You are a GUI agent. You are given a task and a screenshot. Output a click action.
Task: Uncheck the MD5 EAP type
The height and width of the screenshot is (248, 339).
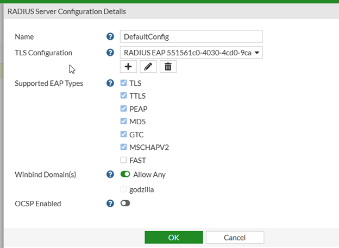tap(124, 122)
